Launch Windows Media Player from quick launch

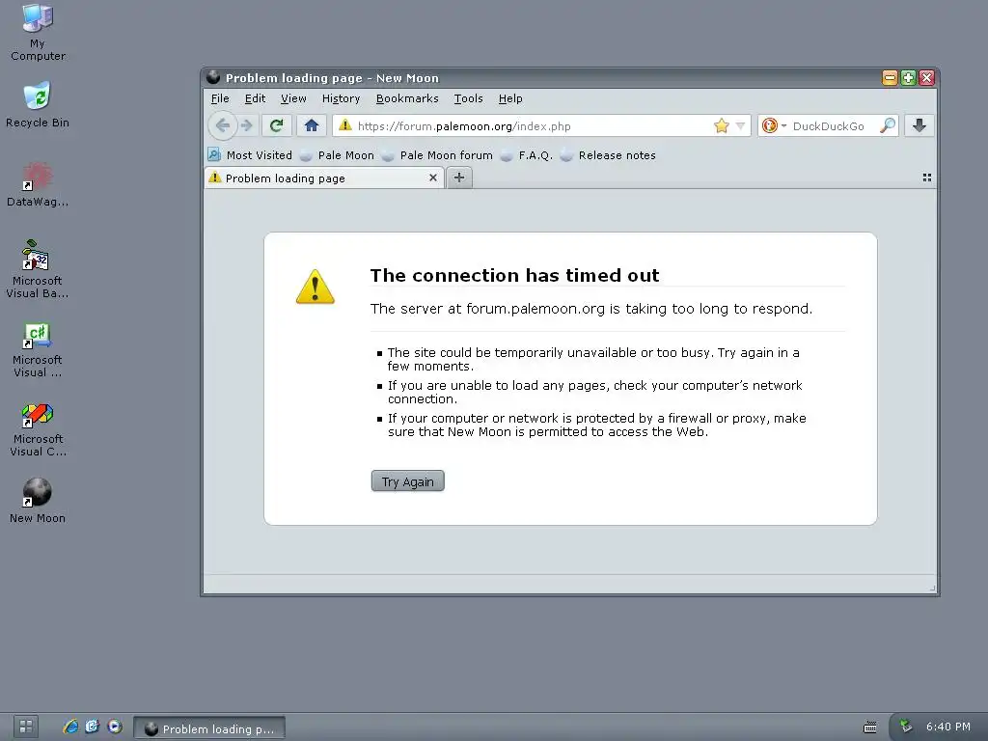coord(115,727)
